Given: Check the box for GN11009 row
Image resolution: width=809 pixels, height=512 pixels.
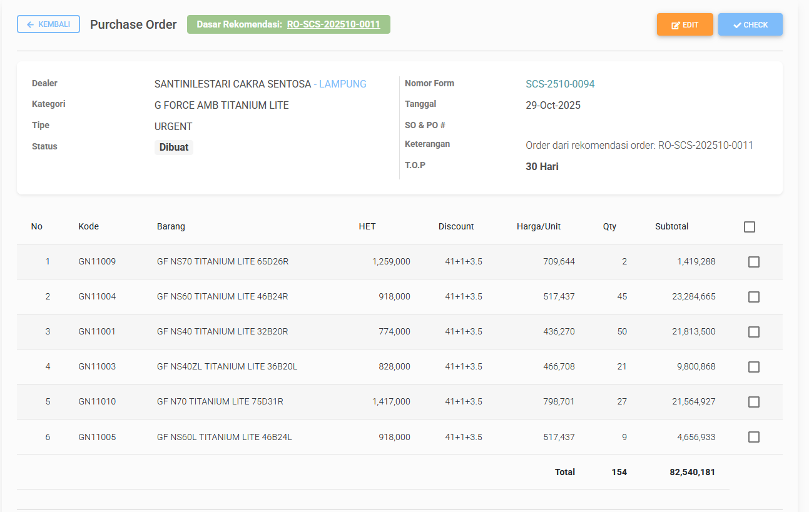Looking at the screenshot, I should pos(753,262).
